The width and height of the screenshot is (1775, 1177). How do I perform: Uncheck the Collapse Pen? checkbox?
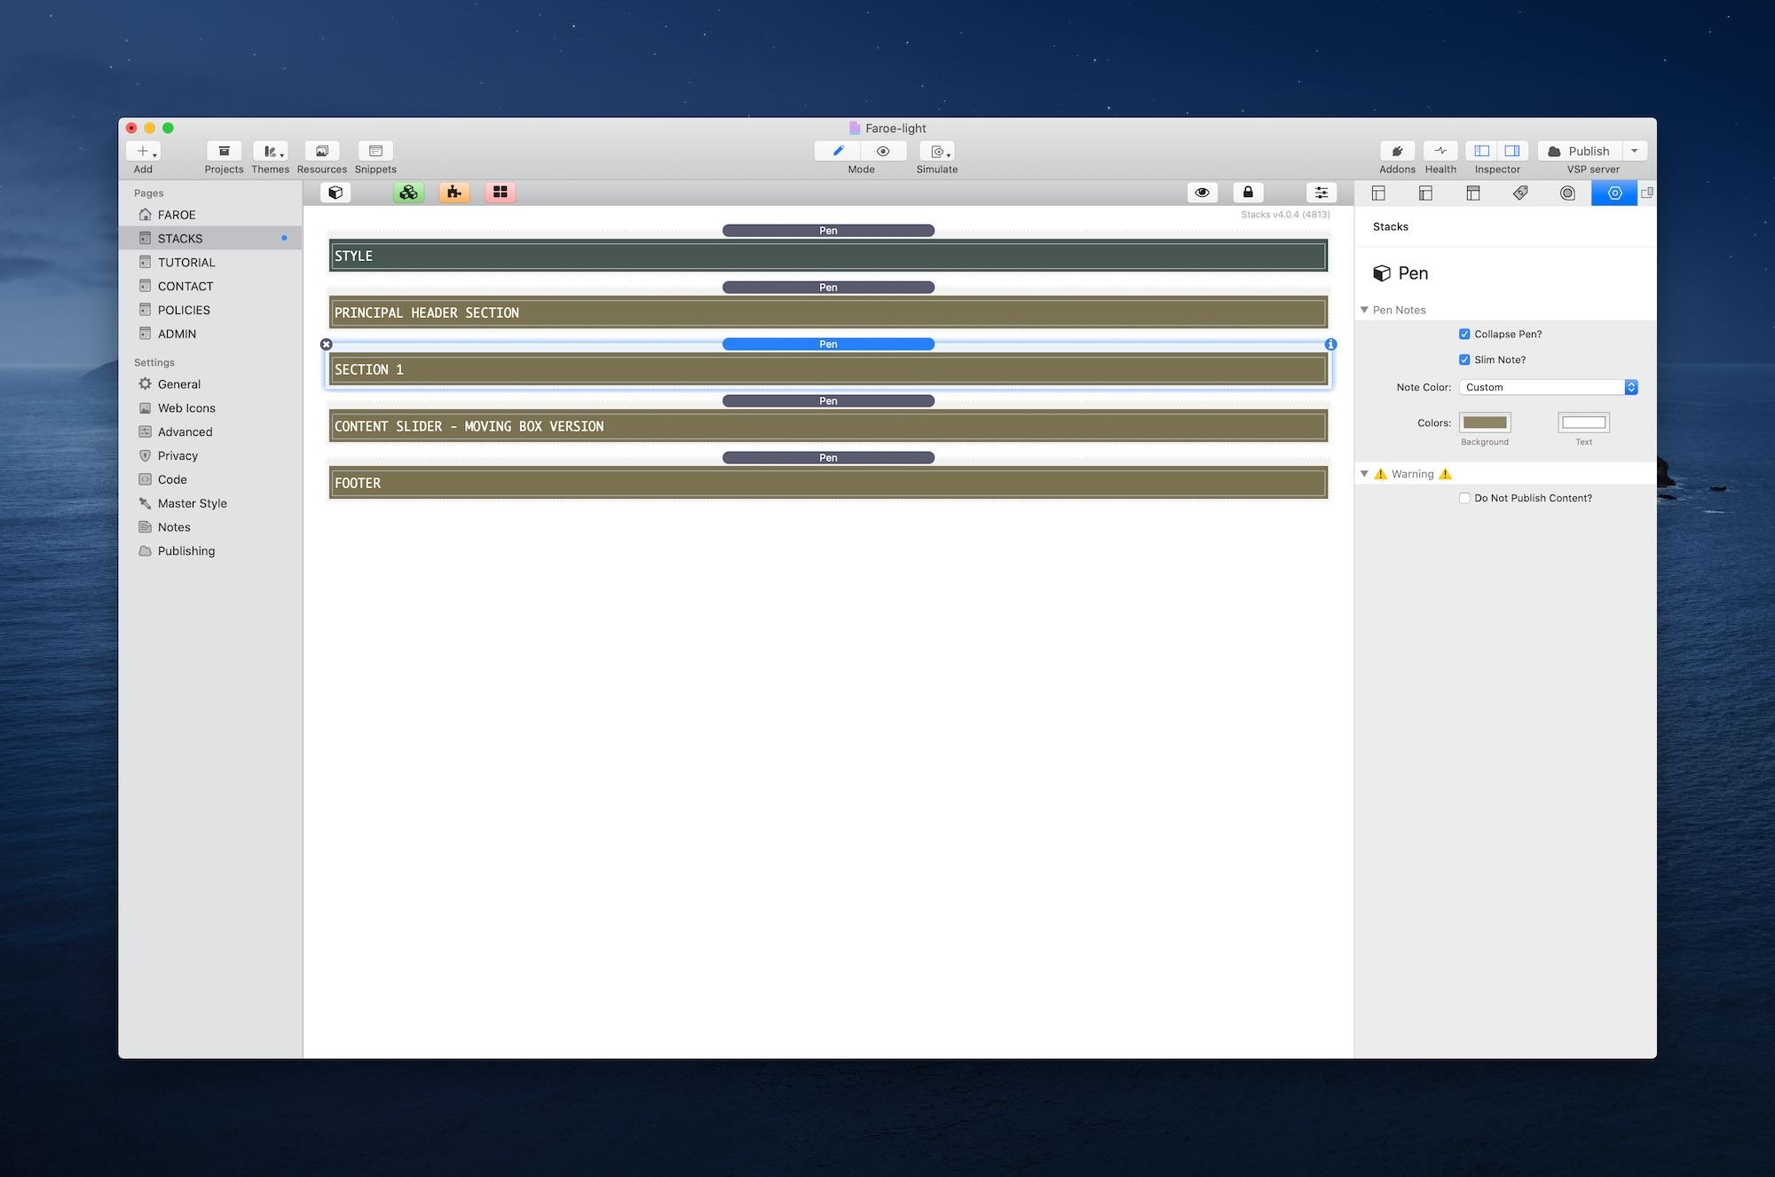(x=1464, y=335)
